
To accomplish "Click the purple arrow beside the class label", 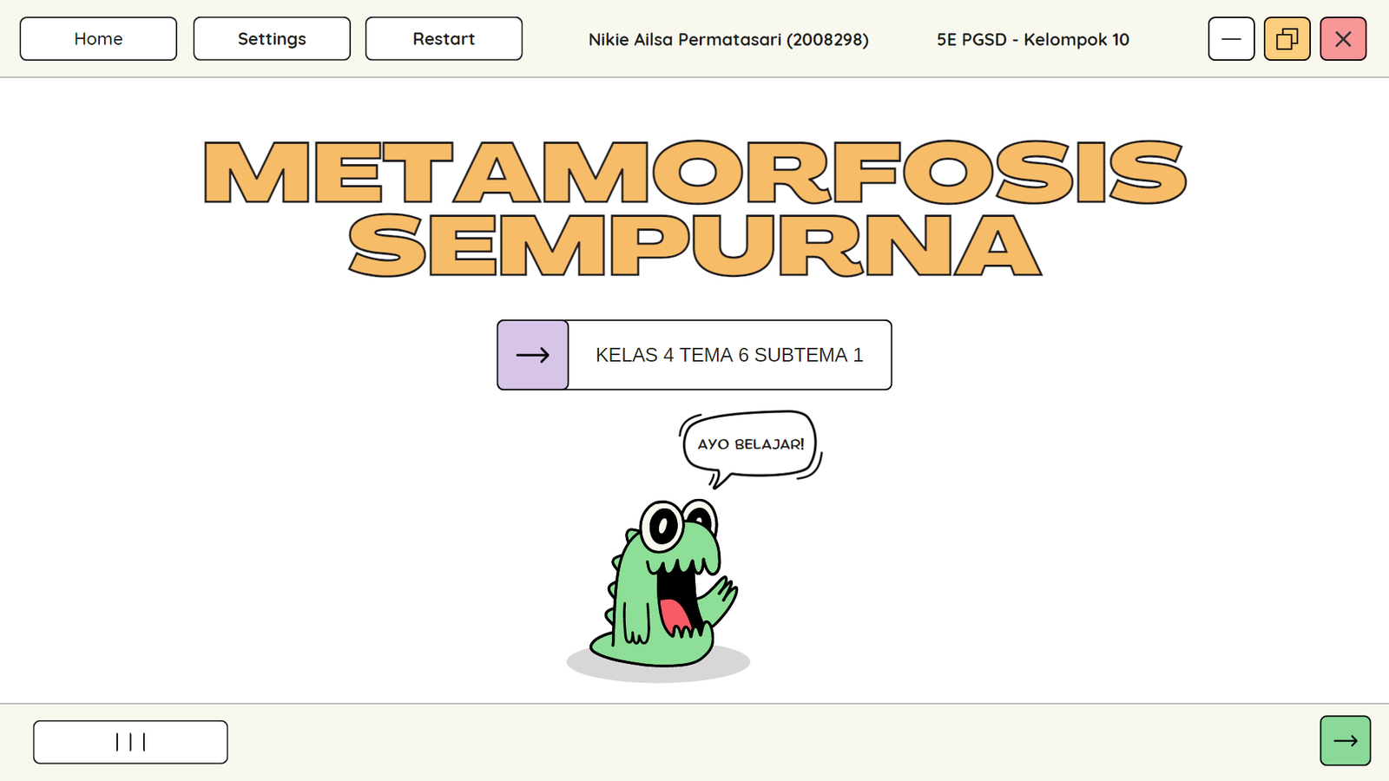I will [533, 355].
